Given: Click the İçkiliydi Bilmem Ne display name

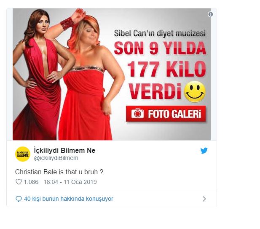Looking at the screenshot, I should click(64, 150).
